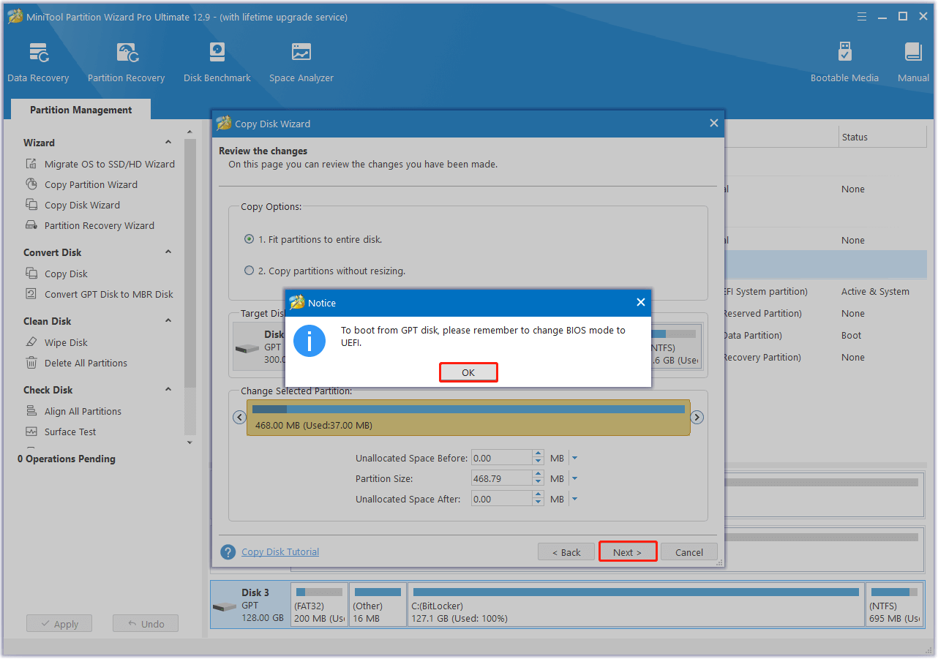Collapse the Wizard section

[x=168, y=142]
